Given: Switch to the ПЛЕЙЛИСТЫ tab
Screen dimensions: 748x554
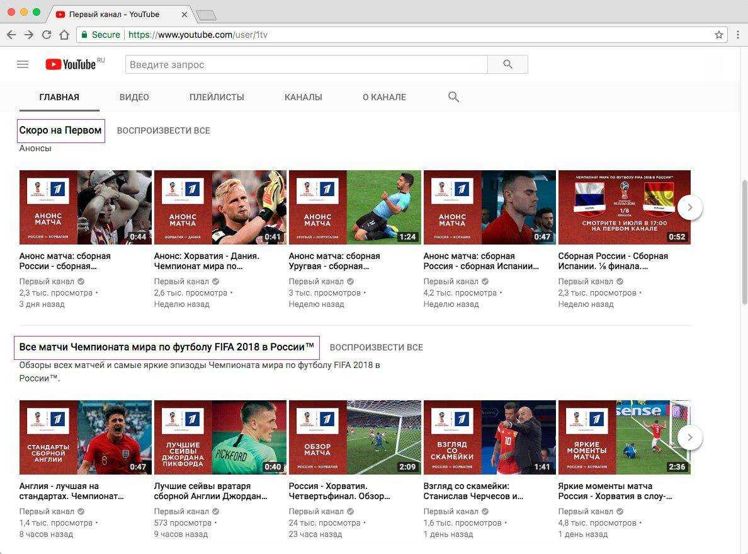Looking at the screenshot, I should tap(217, 97).
